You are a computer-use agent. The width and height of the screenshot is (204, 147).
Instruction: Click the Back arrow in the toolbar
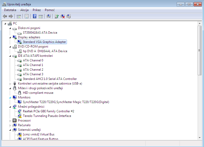coord(5,16)
